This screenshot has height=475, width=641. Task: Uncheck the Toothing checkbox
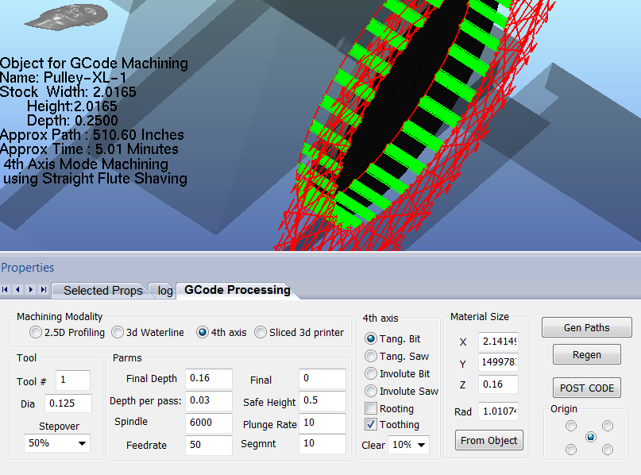371,425
